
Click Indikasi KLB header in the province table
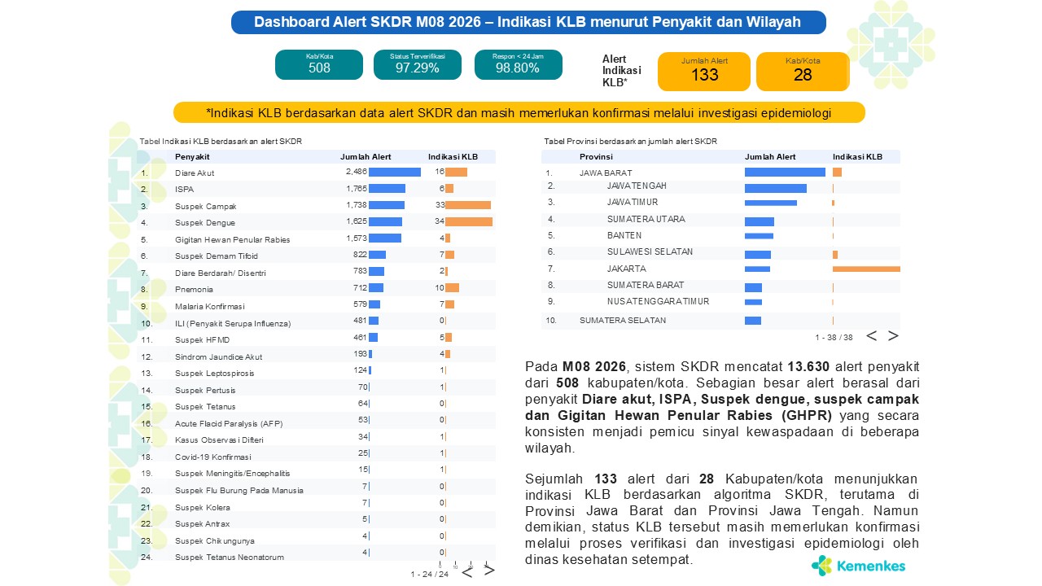click(857, 156)
